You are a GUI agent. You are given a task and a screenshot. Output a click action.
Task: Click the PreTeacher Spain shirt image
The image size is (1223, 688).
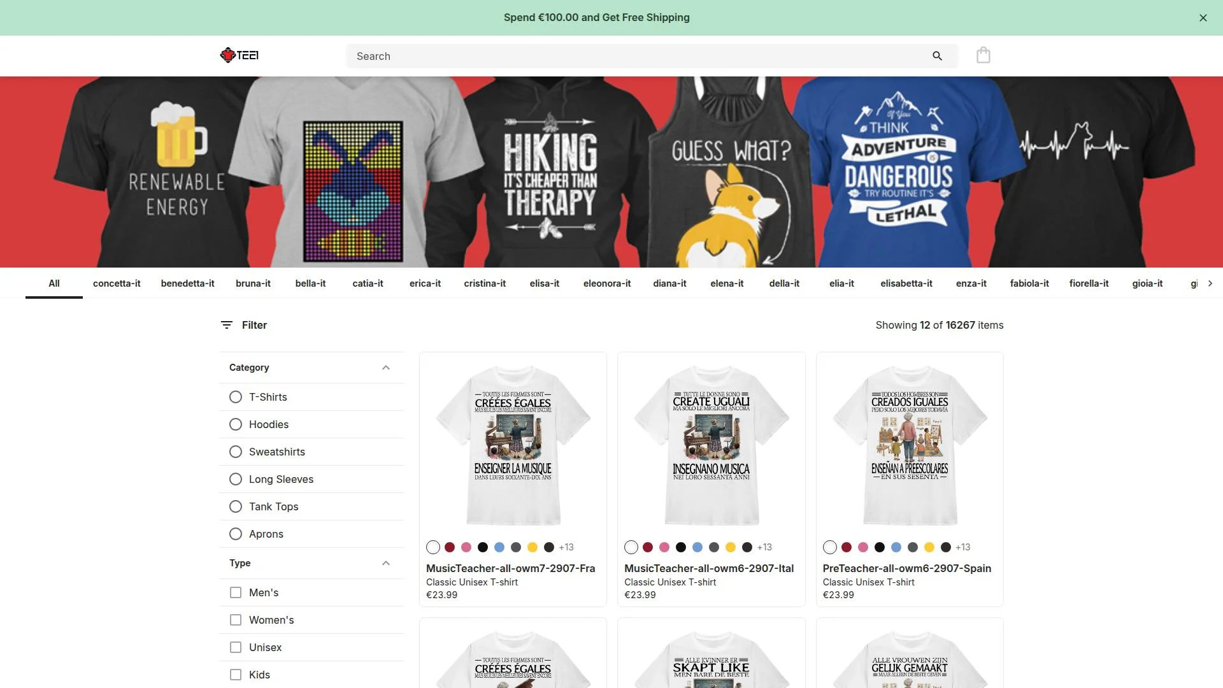tap(910, 445)
